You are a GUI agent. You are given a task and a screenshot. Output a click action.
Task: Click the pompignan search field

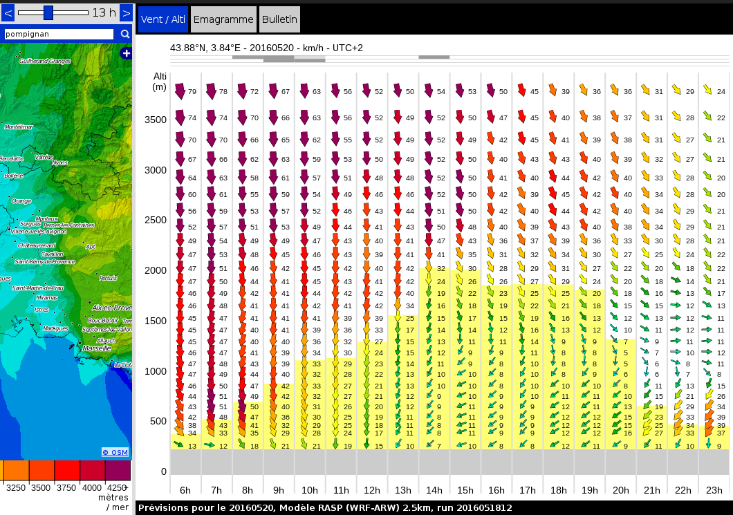59,34
